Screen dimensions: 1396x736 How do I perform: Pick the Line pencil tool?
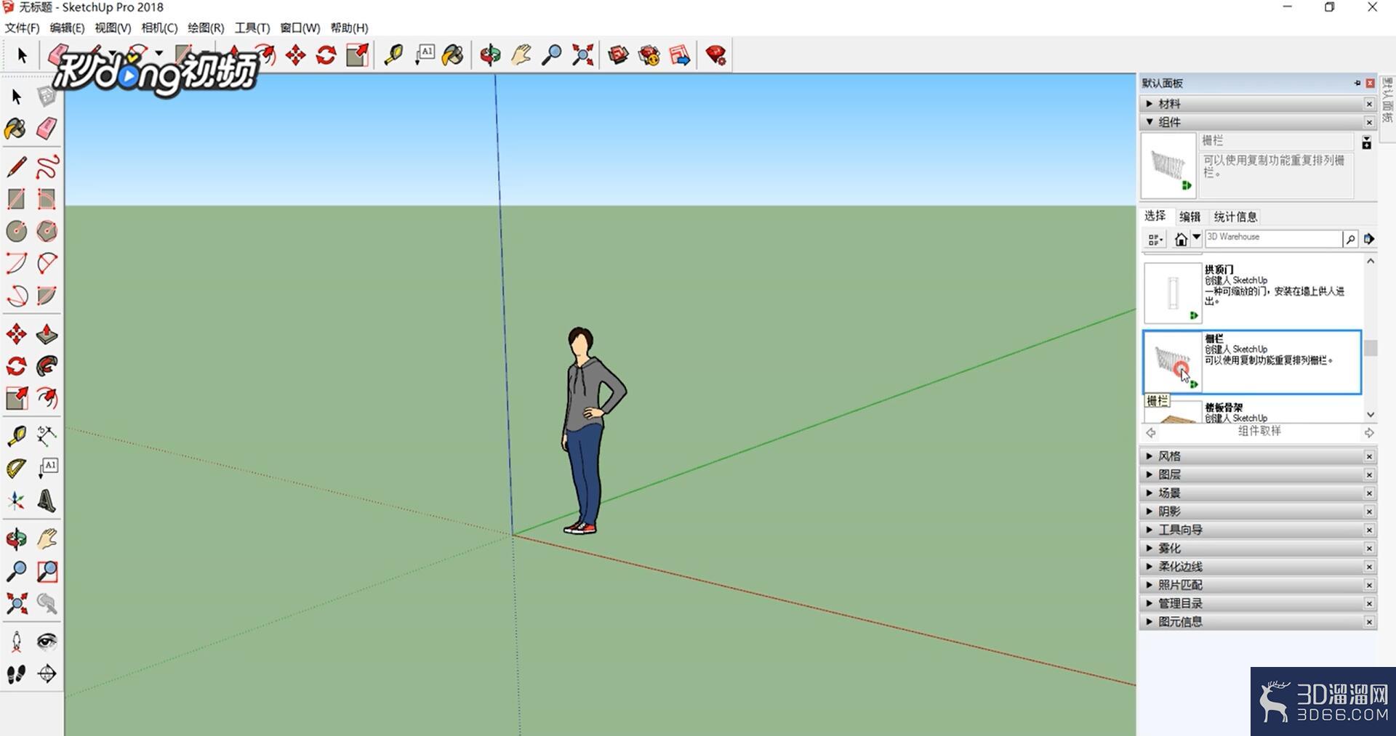[16, 166]
